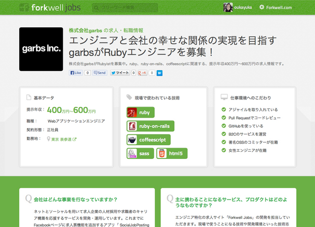315x227 pixels.
Task: Click the Google +1 count bubble
Action: pyautogui.click(x=152, y=73)
